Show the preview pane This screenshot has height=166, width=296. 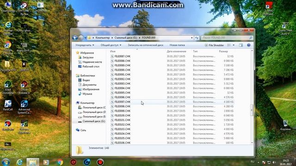(241, 45)
